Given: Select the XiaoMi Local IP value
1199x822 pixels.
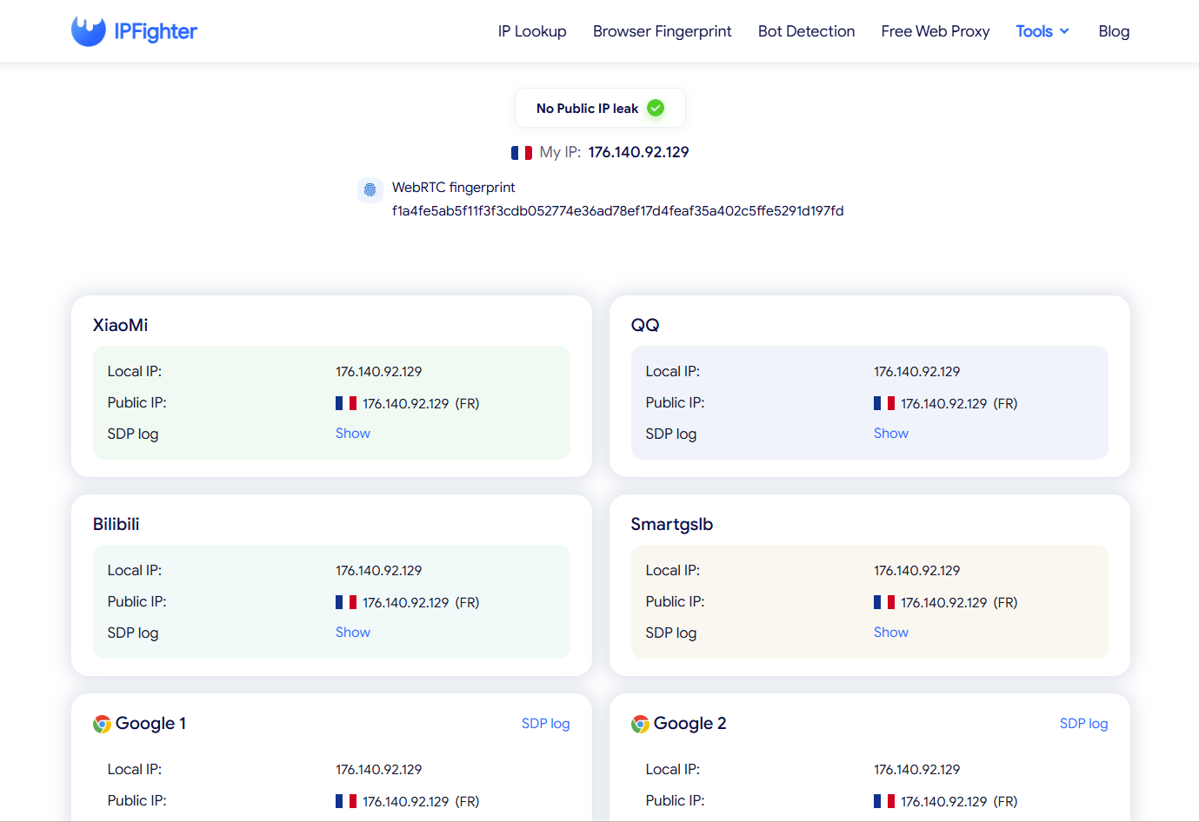Looking at the screenshot, I should (378, 372).
